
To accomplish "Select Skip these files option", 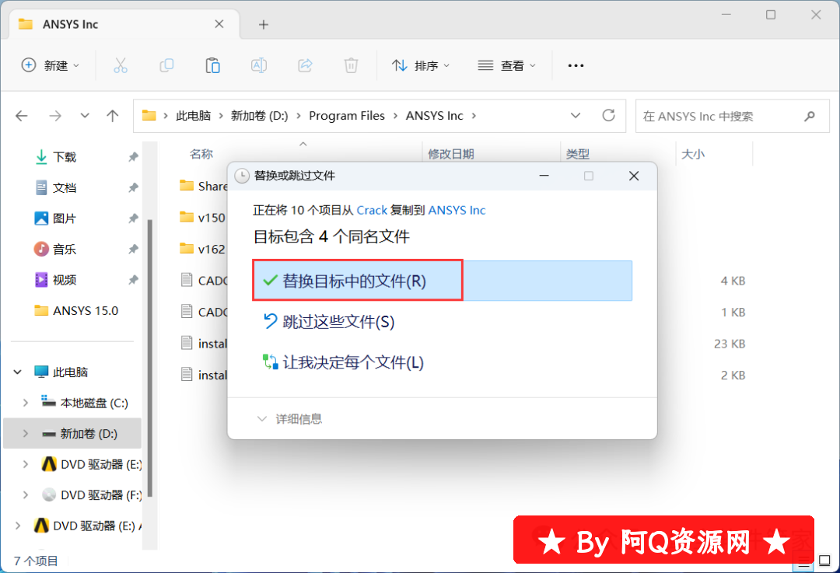I will [x=338, y=321].
